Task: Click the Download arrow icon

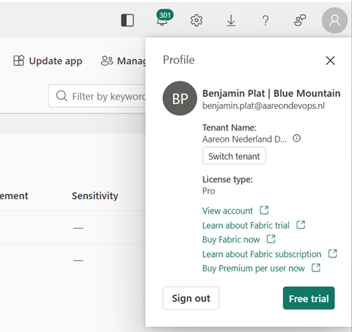Action: 231,20
